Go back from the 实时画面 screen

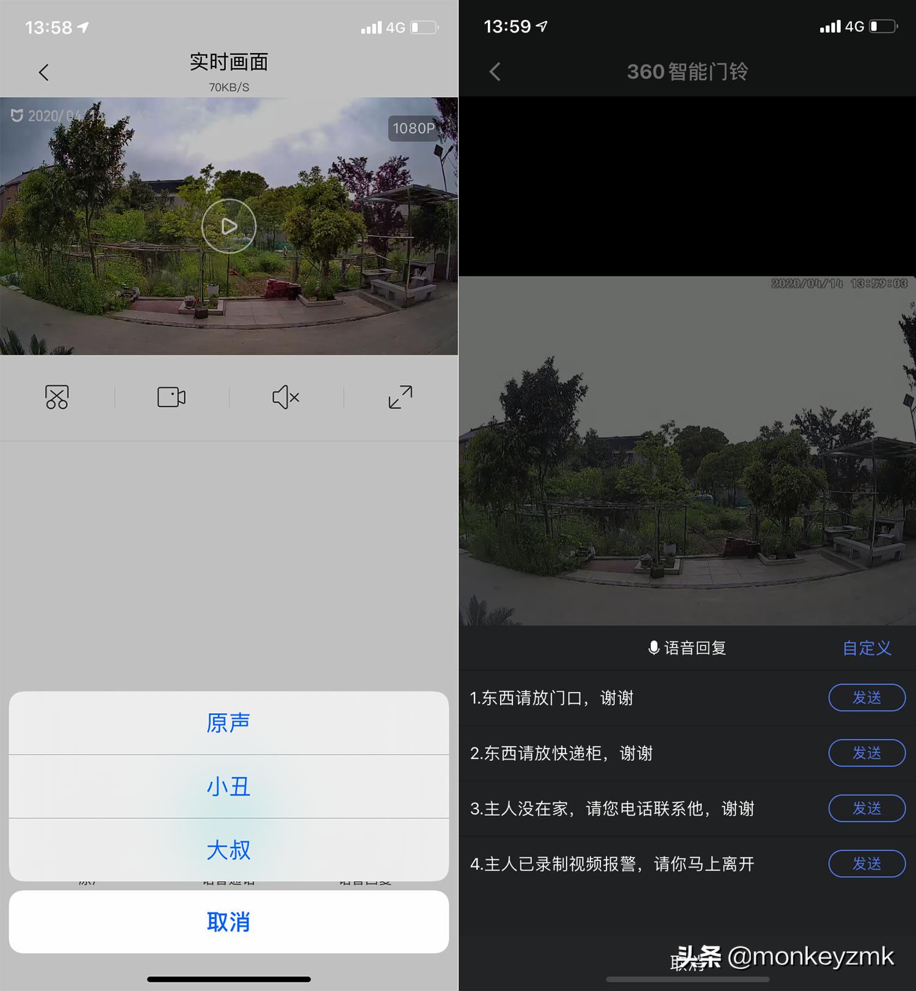tap(43, 73)
